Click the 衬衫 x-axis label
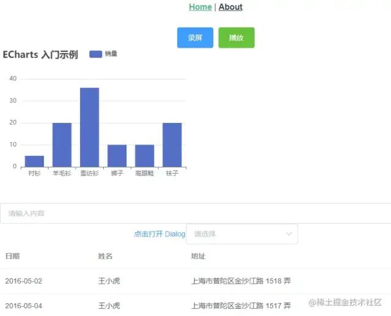The height and width of the screenshot is (316, 391). click(34, 173)
